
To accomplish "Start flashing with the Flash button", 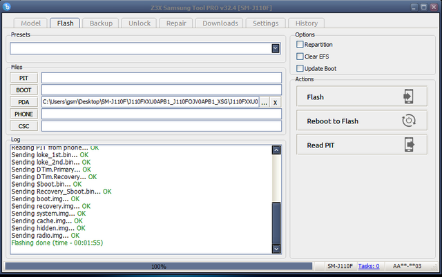I will (362, 96).
